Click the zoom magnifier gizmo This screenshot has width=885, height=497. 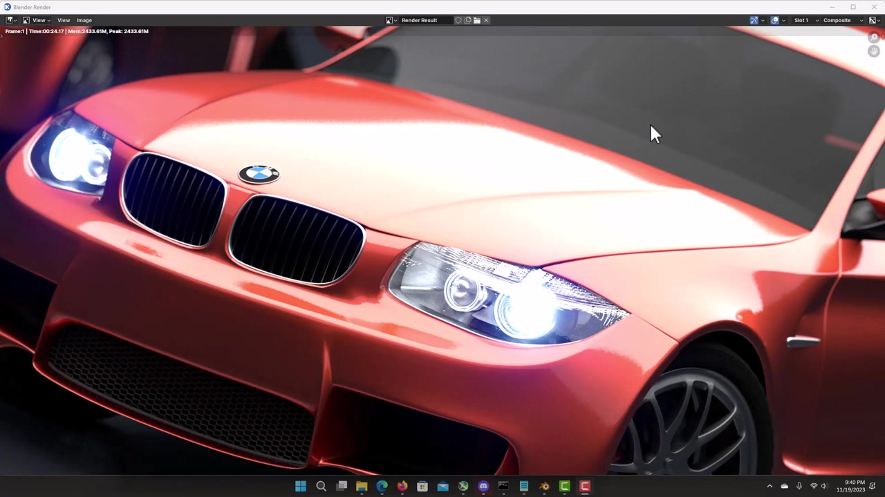(874, 37)
